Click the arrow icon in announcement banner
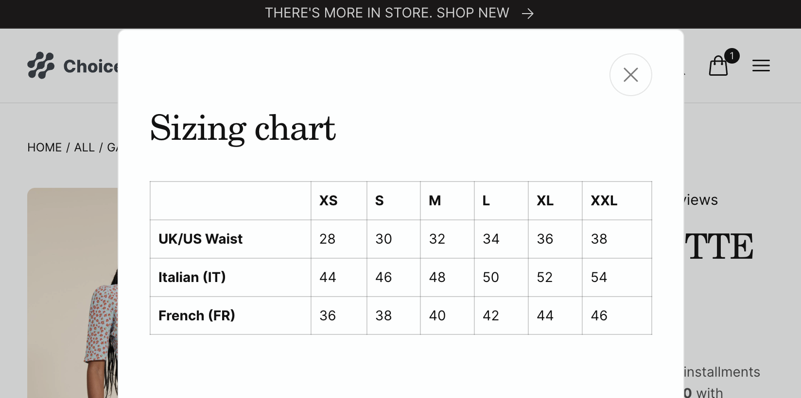 point(527,14)
